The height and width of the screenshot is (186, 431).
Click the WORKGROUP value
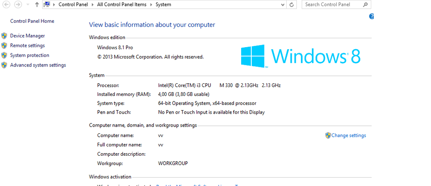pos(173,163)
